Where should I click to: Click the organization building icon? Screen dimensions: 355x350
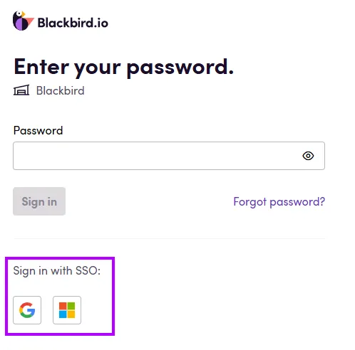[x=21, y=90]
